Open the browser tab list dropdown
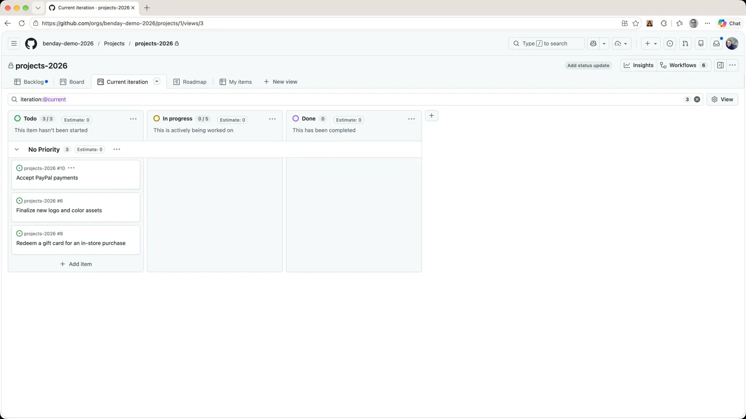The width and height of the screenshot is (746, 419). (x=38, y=8)
